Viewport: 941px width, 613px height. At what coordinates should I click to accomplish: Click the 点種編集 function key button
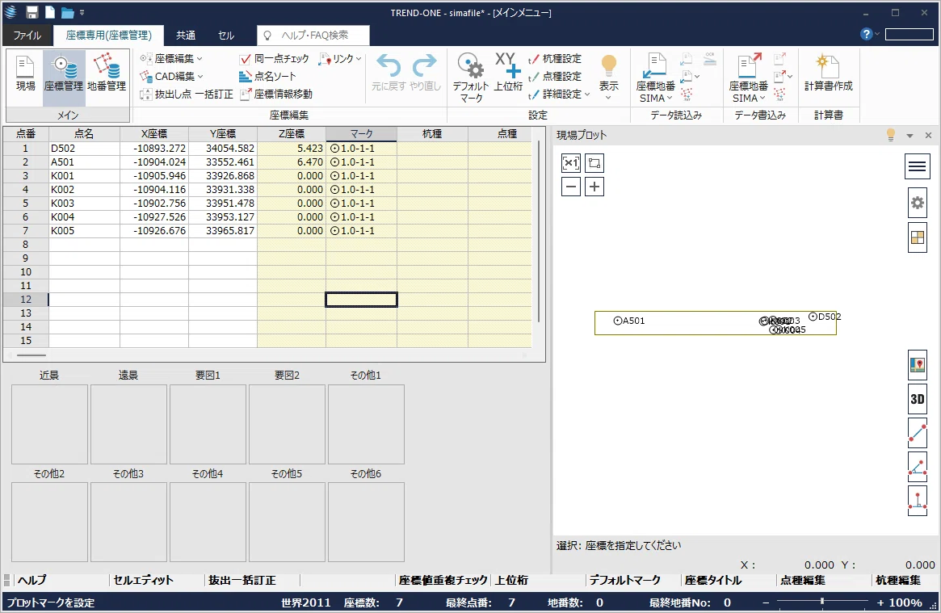click(802, 580)
